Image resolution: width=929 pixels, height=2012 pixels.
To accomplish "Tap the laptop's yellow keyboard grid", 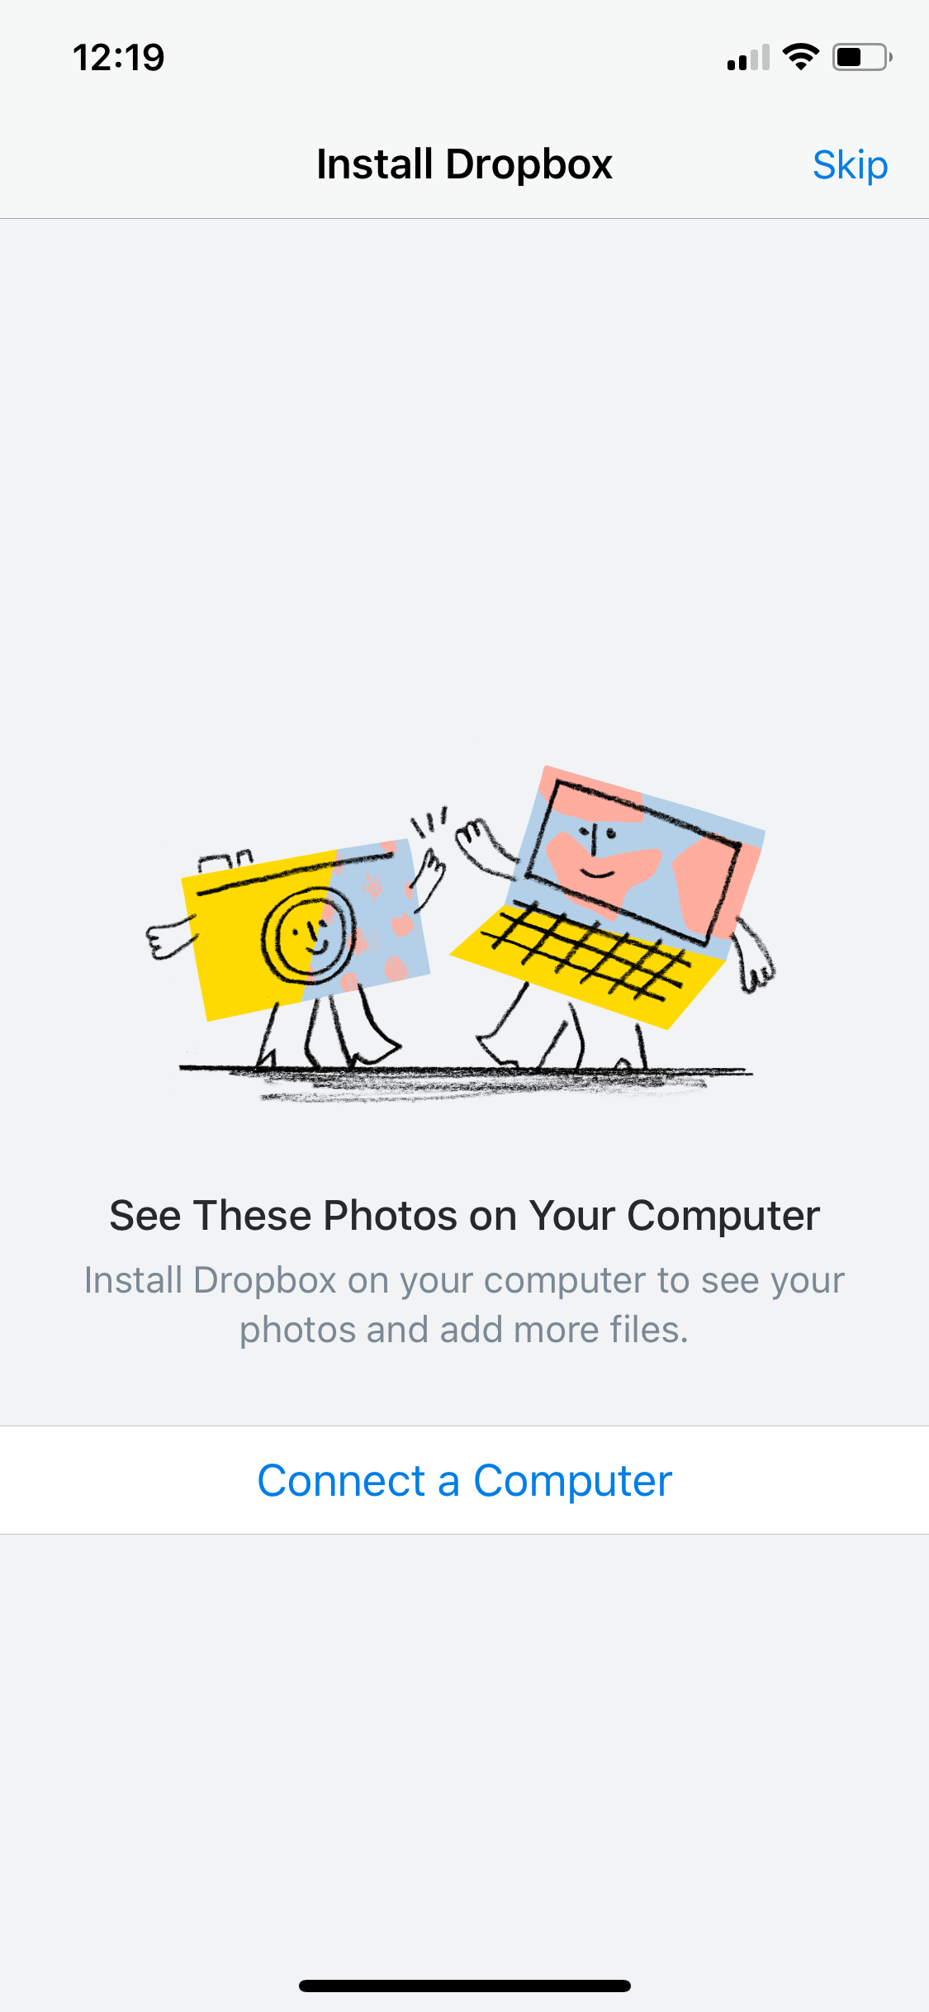I will (x=588, y=962).
